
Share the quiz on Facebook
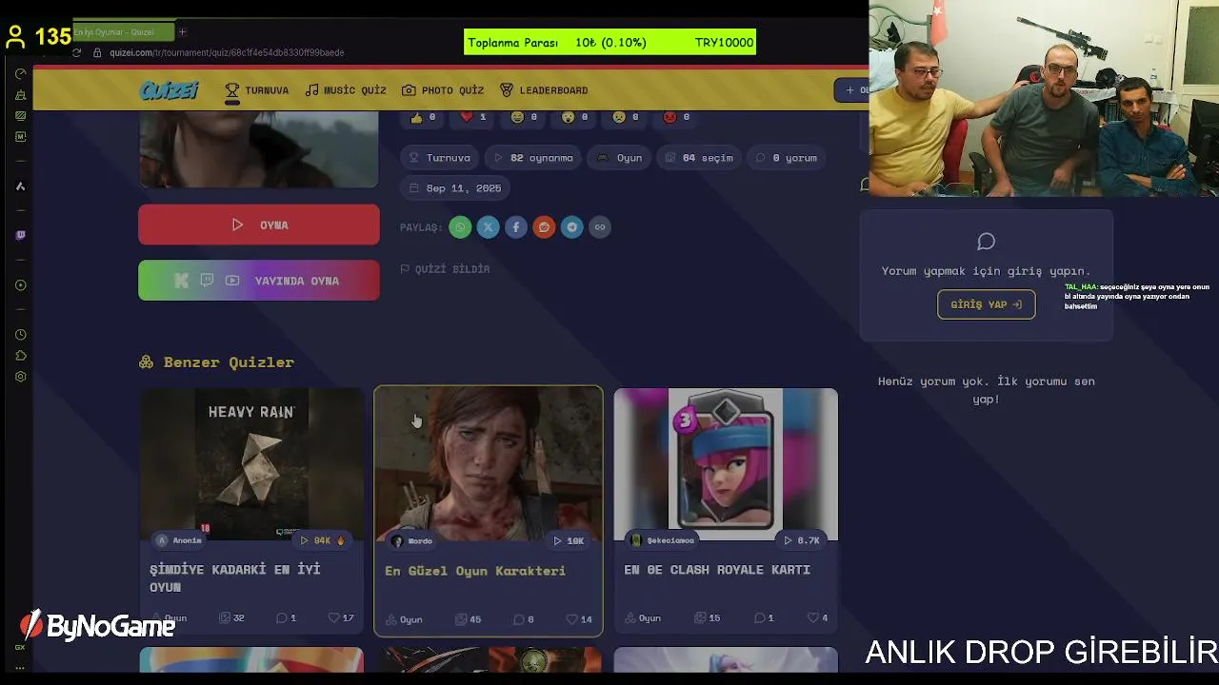tap(516, 227)
